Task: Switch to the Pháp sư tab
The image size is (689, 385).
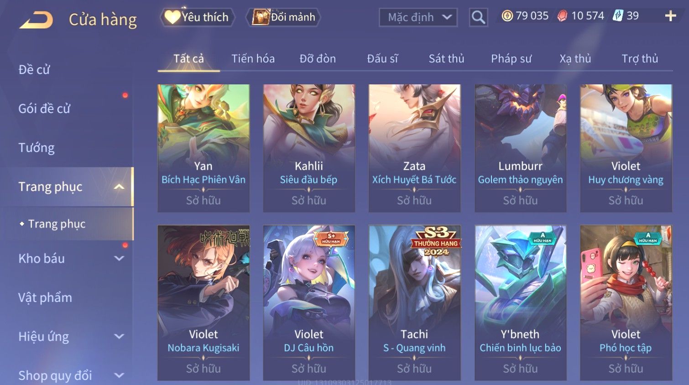Action: pos(511,58)
